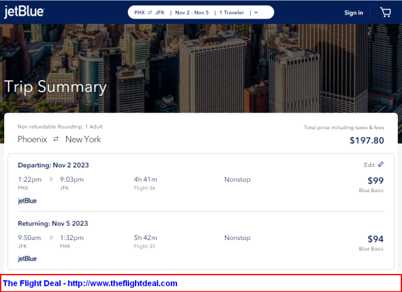402x292 pixels.
Task: Click the arrow between 9:50am and 1:32pm
Action: [x=52, y=238]
